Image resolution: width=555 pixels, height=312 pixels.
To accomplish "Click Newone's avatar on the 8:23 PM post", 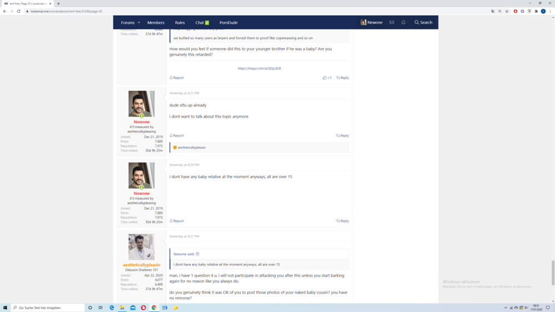I will 142,104.
